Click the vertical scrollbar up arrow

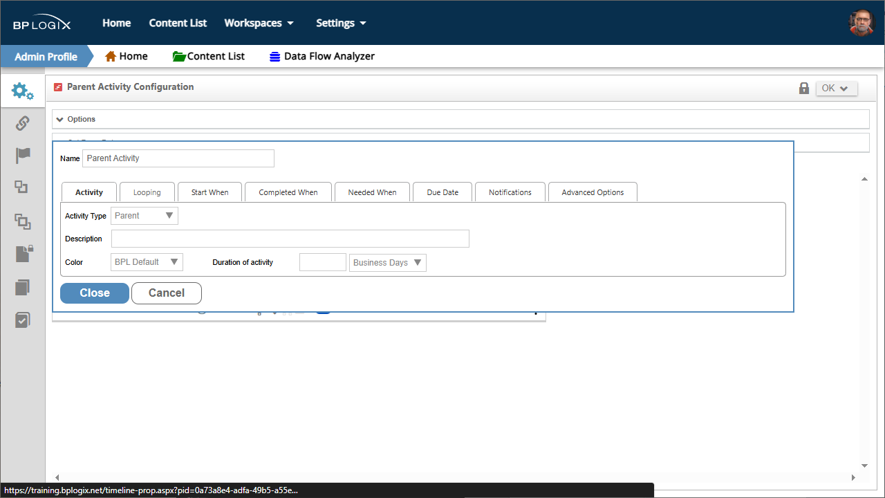(864, 179)
